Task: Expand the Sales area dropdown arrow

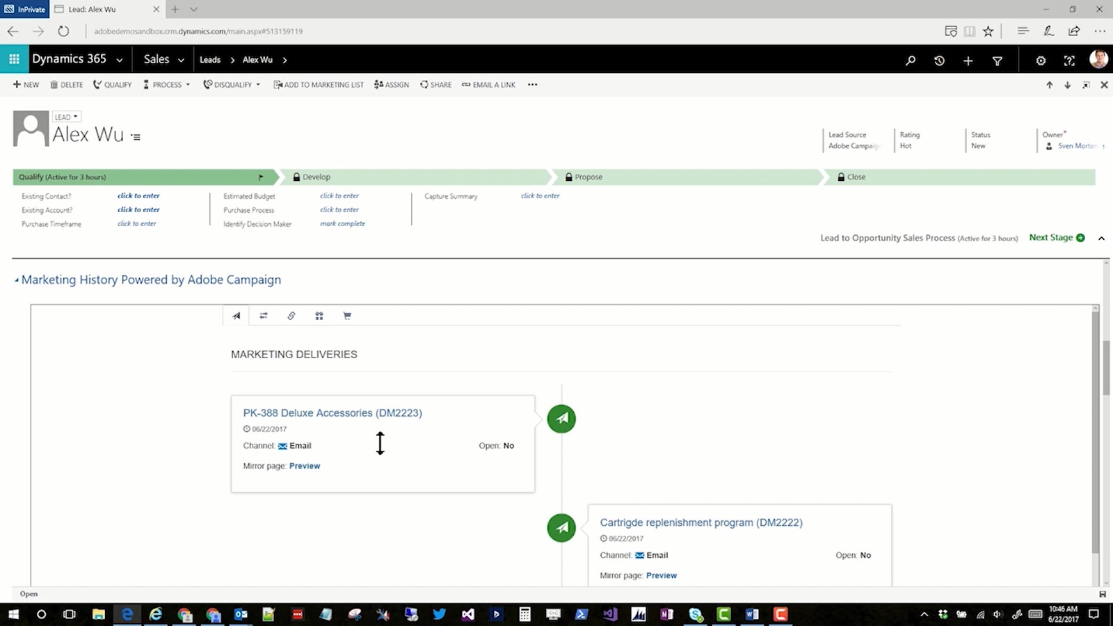Action: click(181, 61)
